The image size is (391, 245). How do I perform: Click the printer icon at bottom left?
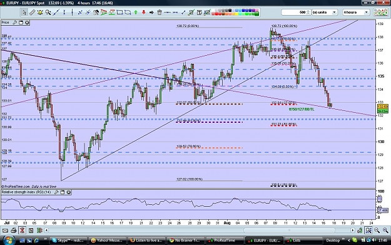14,230
